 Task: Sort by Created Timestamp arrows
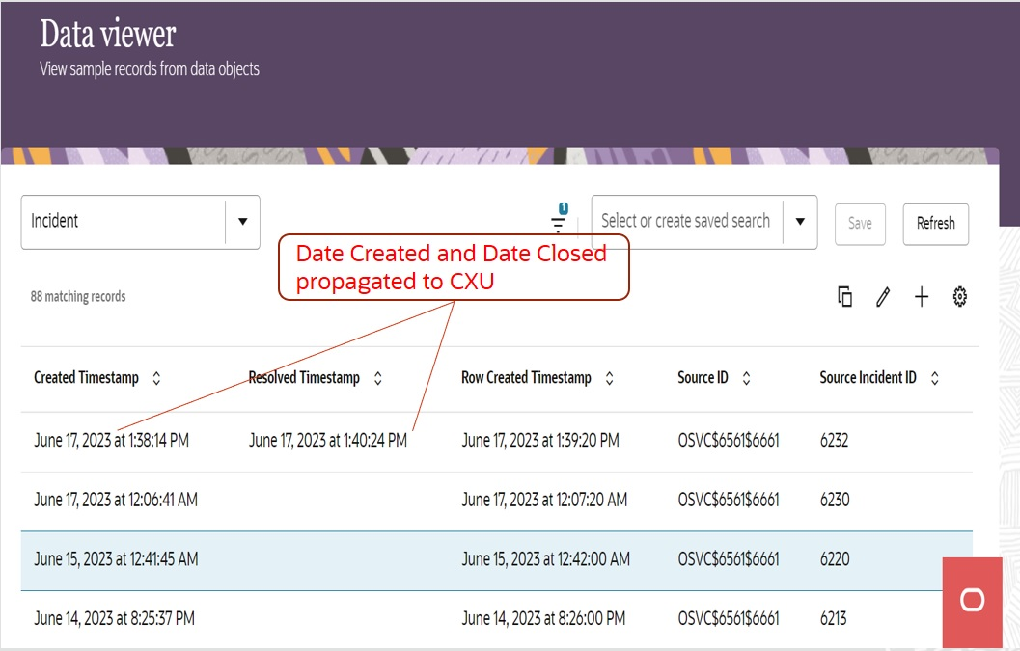pyautogui.click(x=157, y=378)
